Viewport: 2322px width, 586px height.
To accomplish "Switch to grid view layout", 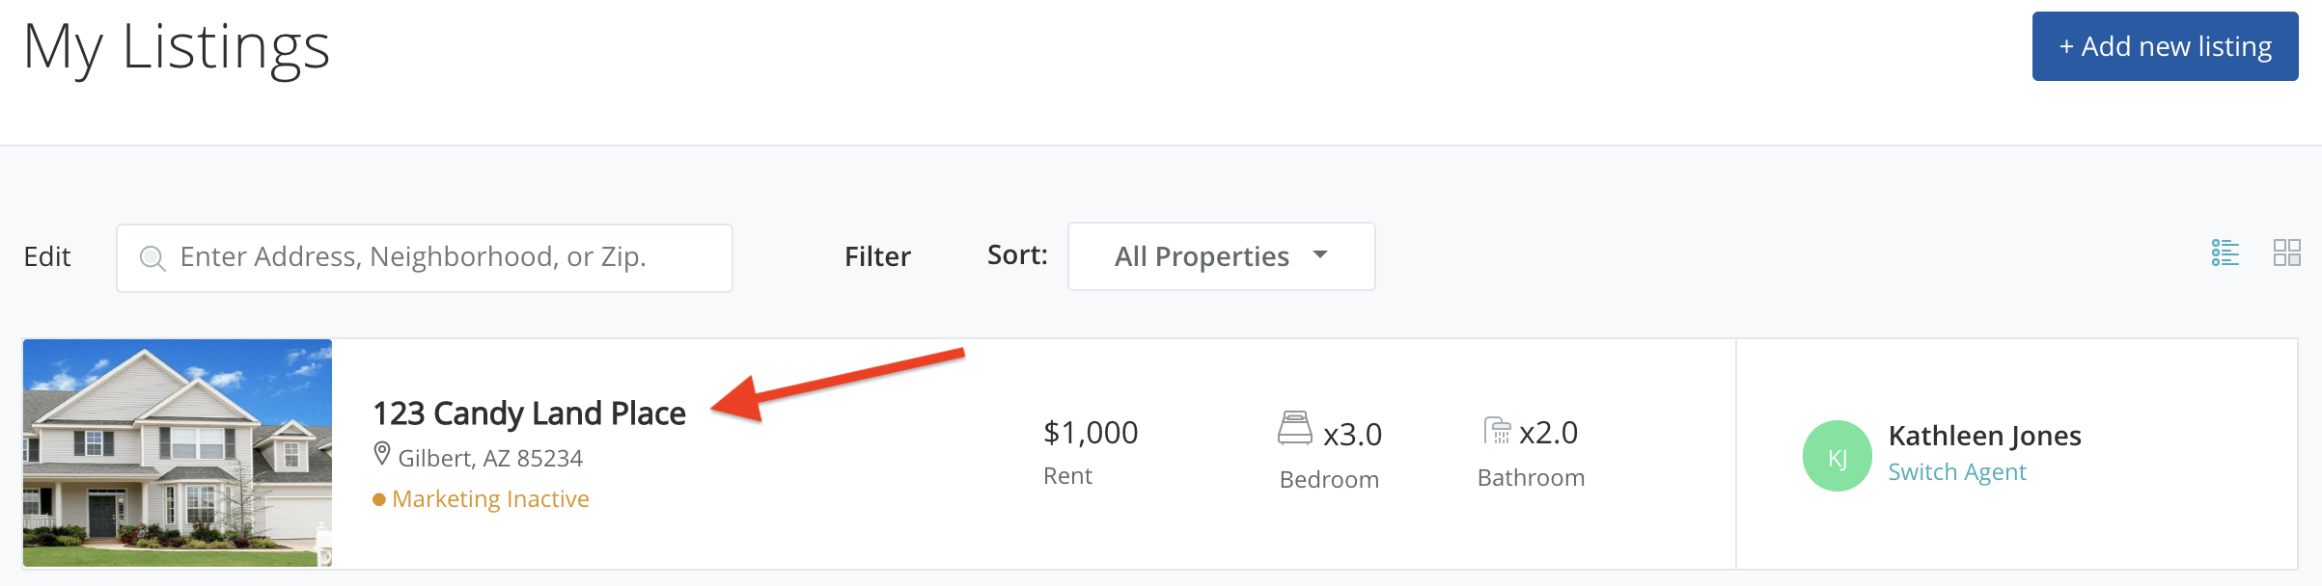I will tap(2286, 253).
